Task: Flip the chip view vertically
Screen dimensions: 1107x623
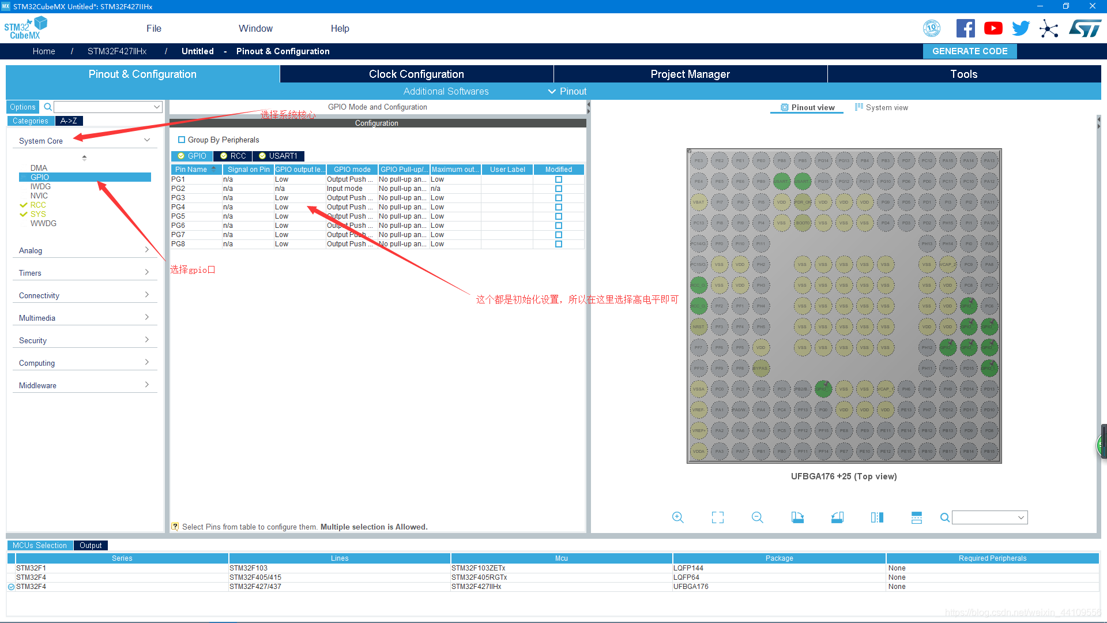Action: [x=917, y=517]
